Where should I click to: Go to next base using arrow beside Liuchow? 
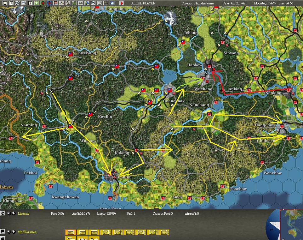[x=14, y=213]
